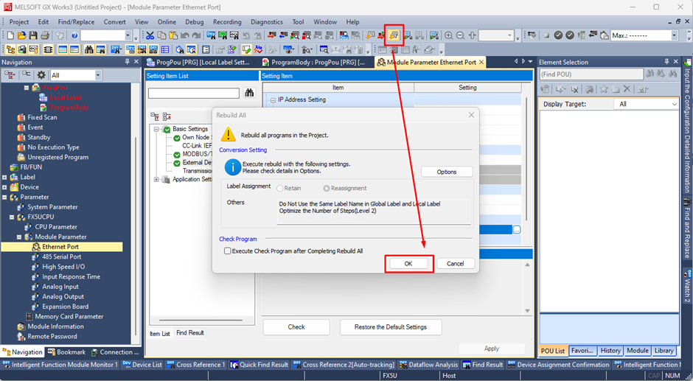Image resolution: width=693 pixels, height=381 pixels.
Task: Save the project with the floppy icon
Action: pyautogui.click(x=33, y=35)
